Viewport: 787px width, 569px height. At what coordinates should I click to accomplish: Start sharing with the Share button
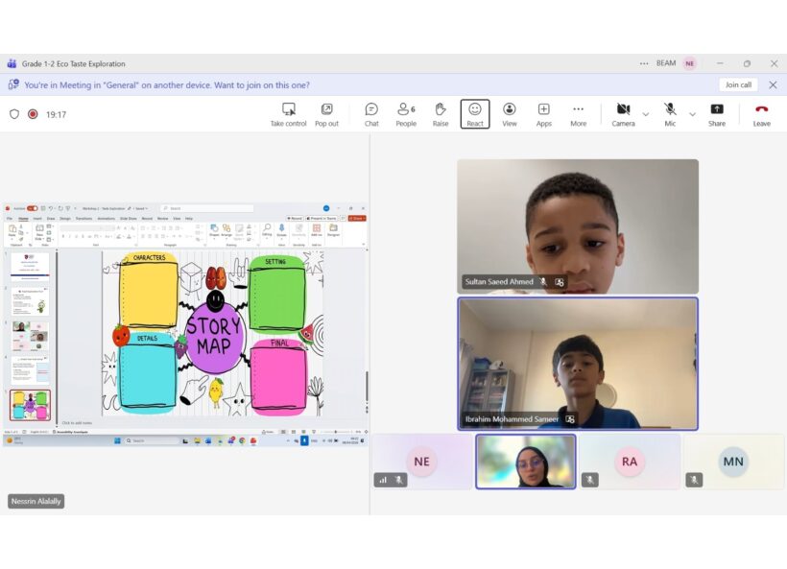pos(717,113)
